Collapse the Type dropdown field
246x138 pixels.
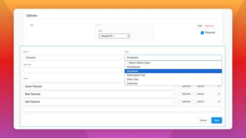(x=173, y=58)
